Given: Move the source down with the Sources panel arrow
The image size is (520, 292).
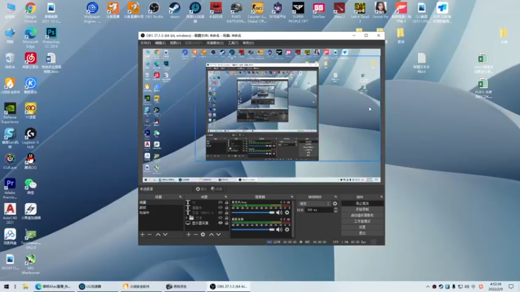Looking at the screenshot, I should click(x=218, y=234).
